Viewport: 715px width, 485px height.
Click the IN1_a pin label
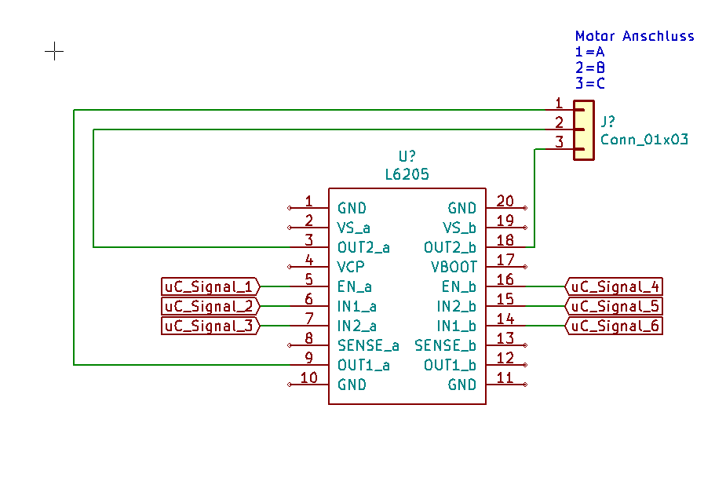coord(356,306)
